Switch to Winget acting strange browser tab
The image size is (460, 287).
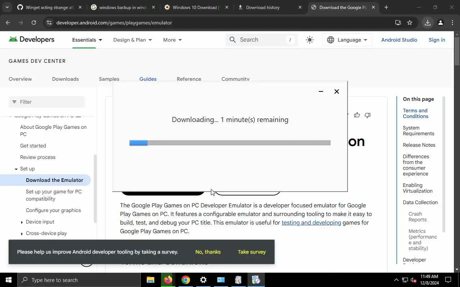(x=50, y=7)
